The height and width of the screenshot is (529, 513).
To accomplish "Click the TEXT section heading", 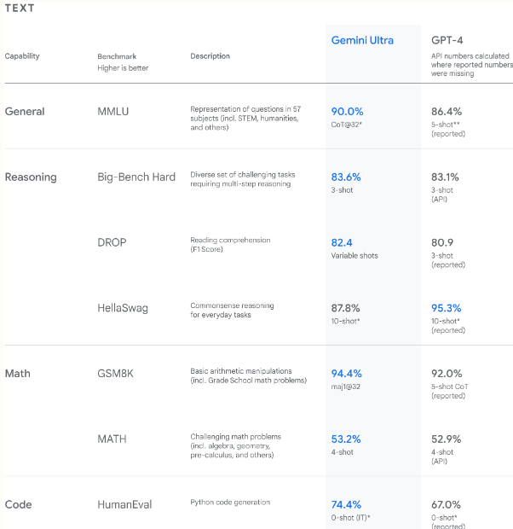I will 20,8.
